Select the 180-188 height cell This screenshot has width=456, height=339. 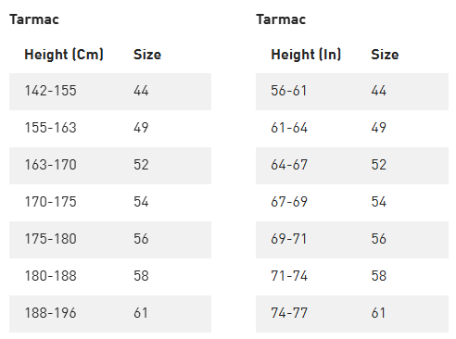(50, 276)
